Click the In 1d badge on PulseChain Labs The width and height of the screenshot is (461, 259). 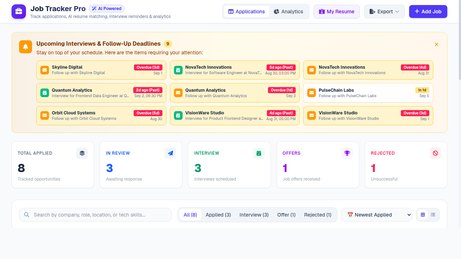coord(422,90)
